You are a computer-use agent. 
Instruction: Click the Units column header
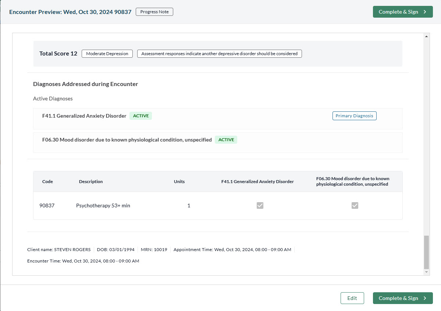[x=179, y=182]
